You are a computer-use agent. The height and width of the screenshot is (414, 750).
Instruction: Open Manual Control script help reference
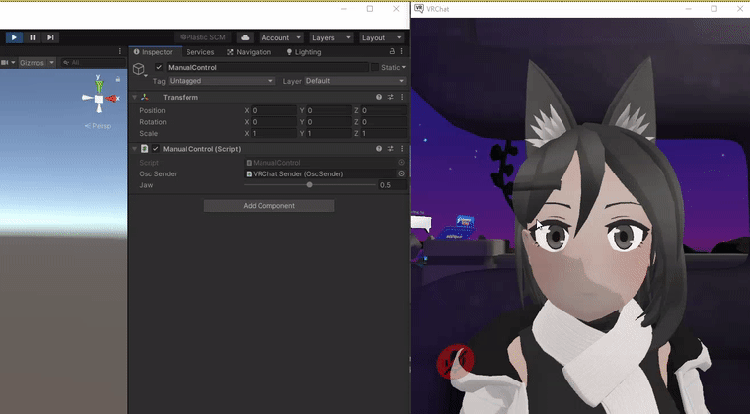tap(379, 149)
